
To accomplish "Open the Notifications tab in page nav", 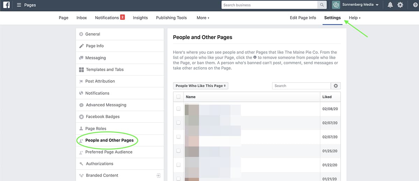I will click(x=107, y=18).
